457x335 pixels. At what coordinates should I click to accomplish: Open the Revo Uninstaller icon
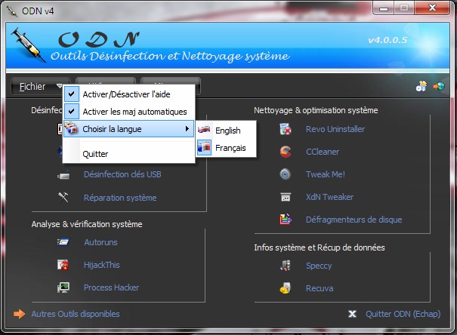click(x=286, y=129)
